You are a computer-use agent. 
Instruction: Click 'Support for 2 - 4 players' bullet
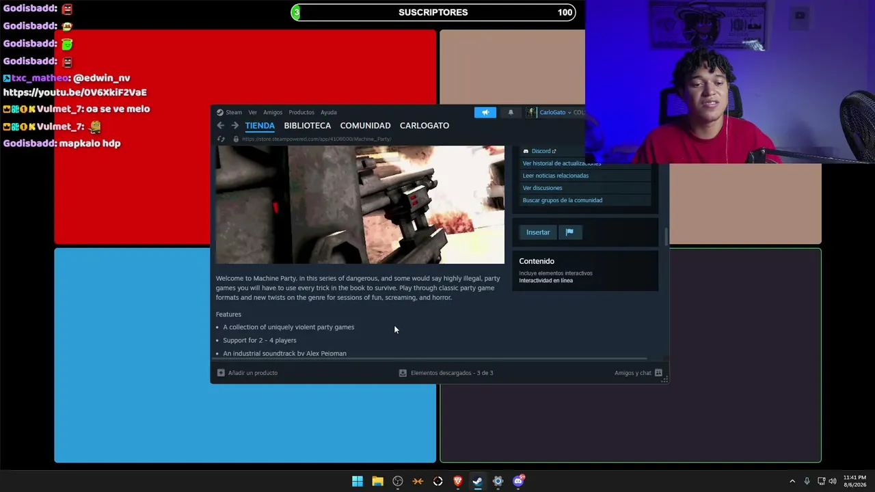(260, 340)
